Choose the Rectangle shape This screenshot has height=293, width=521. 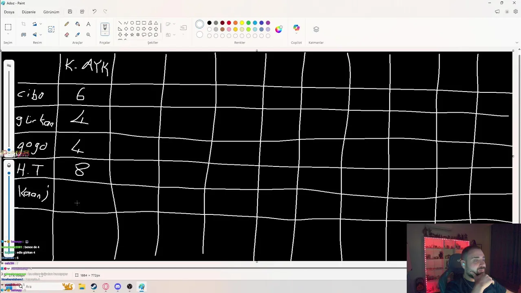point(138,23)
